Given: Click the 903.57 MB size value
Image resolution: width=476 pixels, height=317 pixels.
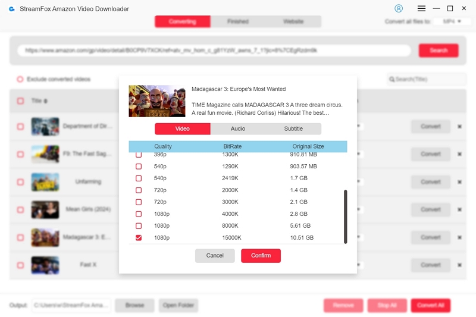Looking at the screenshot, I should coord(303,167).
